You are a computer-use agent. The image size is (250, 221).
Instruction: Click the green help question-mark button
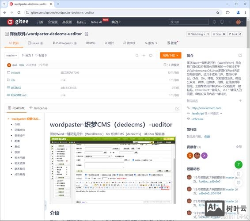tap(239, 164)
